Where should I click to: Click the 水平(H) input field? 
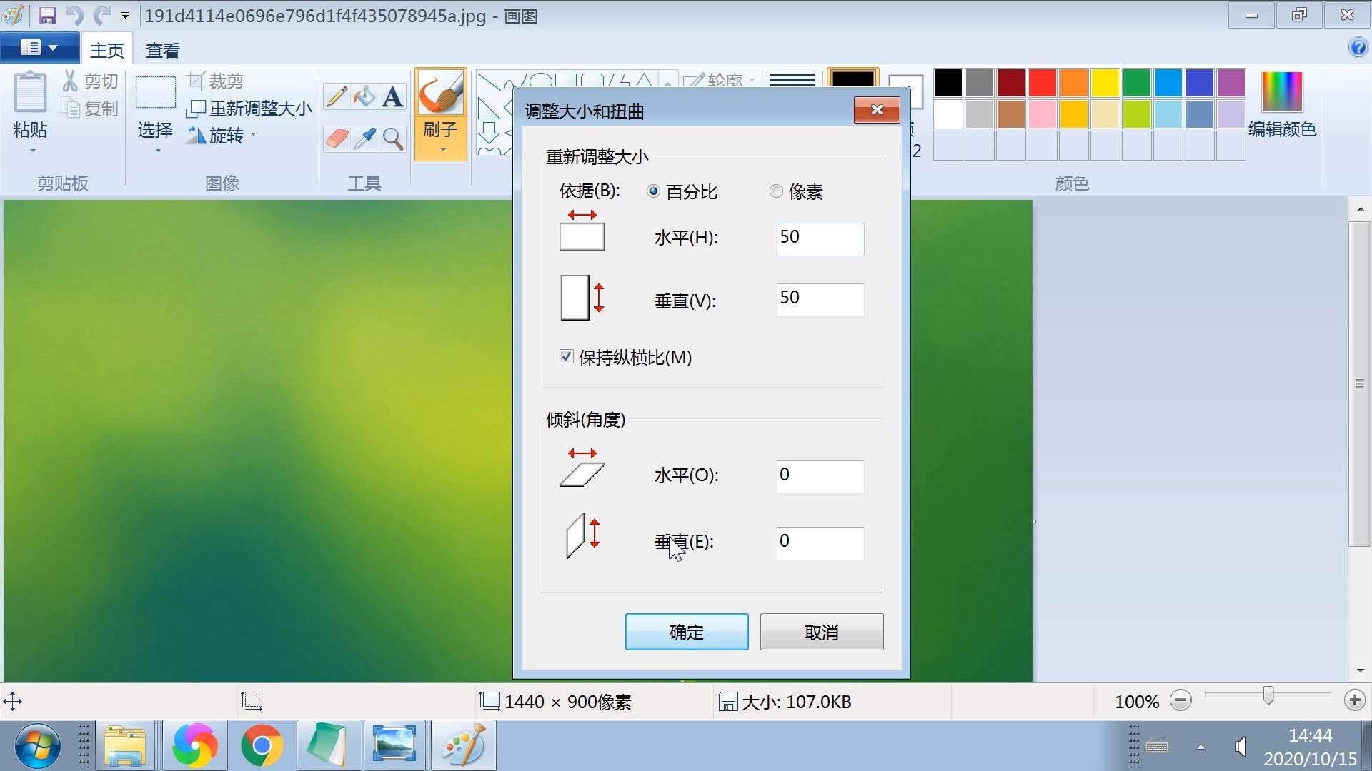tap(820, 238)
